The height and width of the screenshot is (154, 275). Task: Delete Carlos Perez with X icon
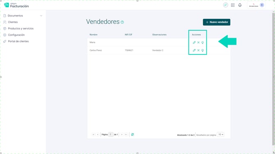[198, 50]
